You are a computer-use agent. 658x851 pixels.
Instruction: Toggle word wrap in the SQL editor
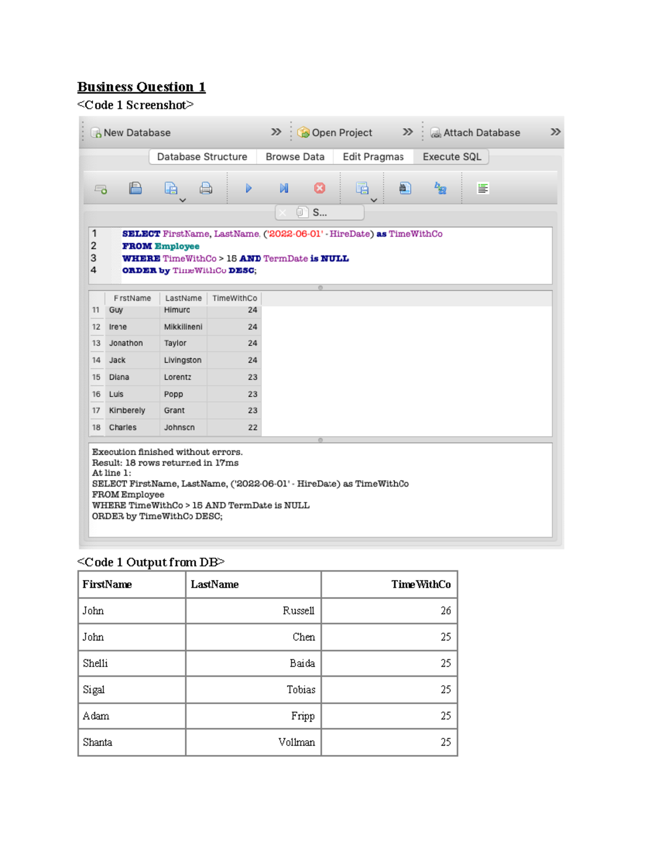click(x=483, y=188)
